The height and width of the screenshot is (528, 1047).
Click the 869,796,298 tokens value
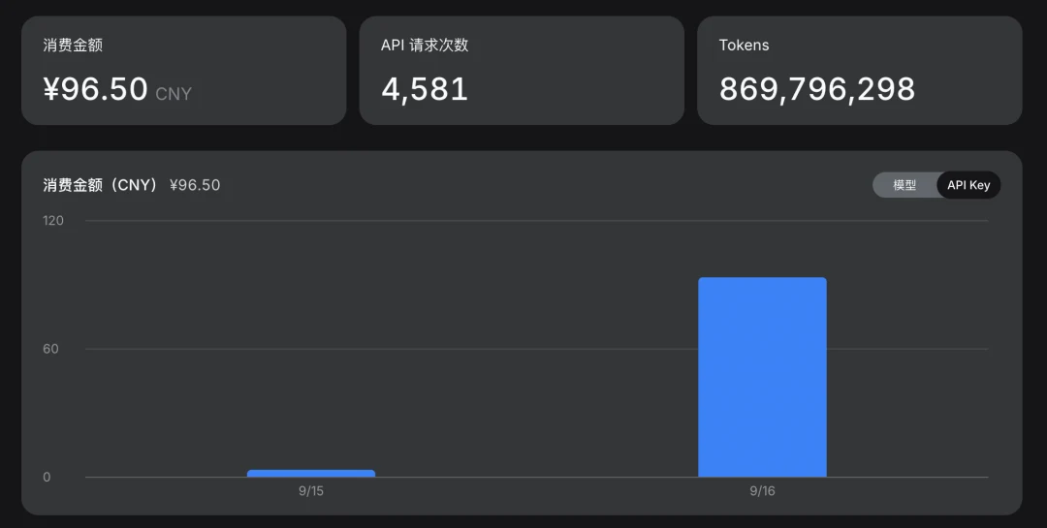click(x=816, y=89)
